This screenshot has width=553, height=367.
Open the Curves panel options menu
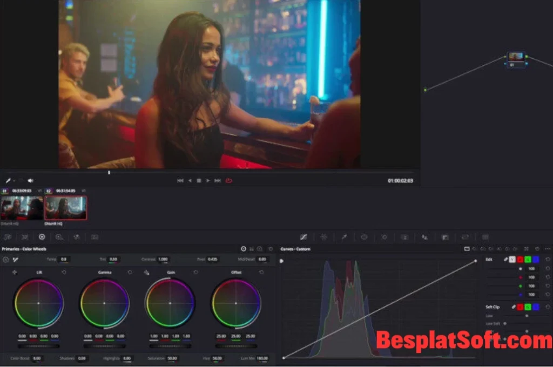coord(548,249)
